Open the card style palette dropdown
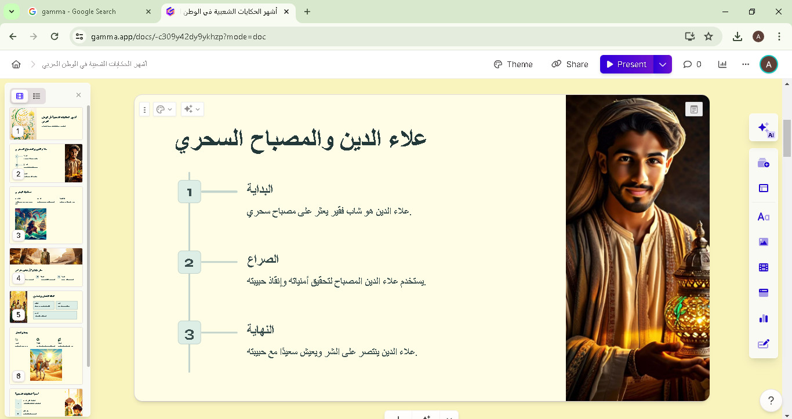Image resolution: width=792 pixels, height=419 pixels. 164,109
